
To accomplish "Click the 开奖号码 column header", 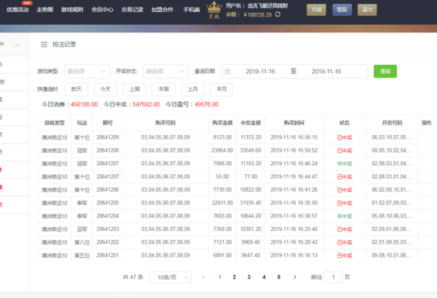I will [x=392, y=123].
